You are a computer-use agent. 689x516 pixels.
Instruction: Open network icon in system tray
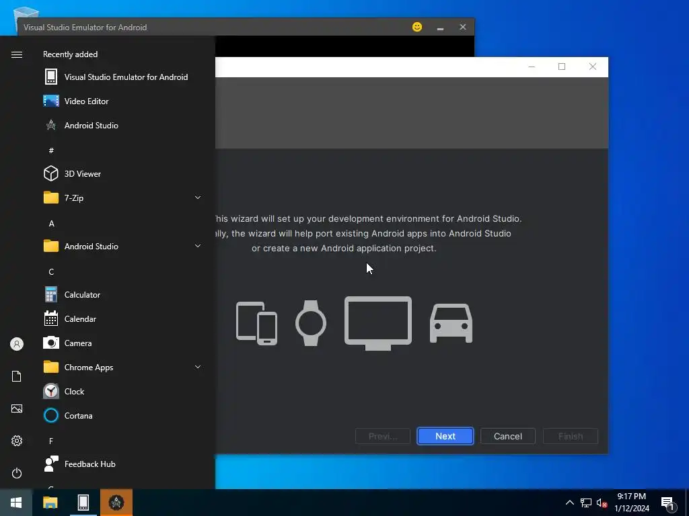click(586, 503)
